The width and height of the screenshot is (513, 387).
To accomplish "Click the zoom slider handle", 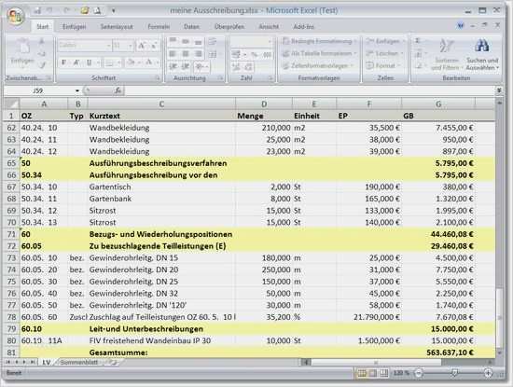I will (x=454, y=373).
